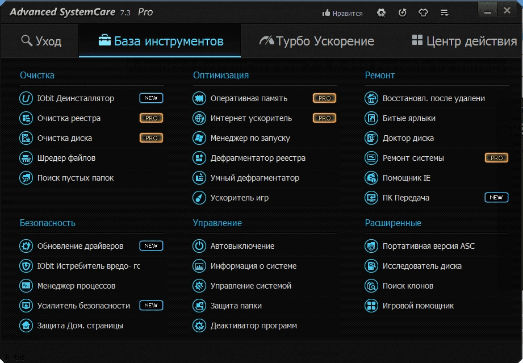Open Управление системой icon
Image resolution: width=523 pixels, height=363 pixels.
tap(199, 286)
